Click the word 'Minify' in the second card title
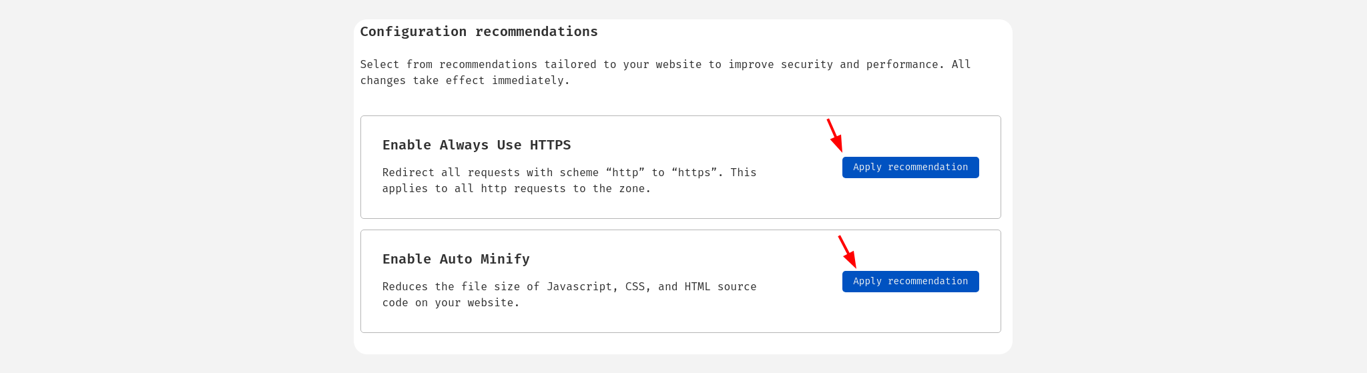1367x373 pixels. tap(505, 259)
